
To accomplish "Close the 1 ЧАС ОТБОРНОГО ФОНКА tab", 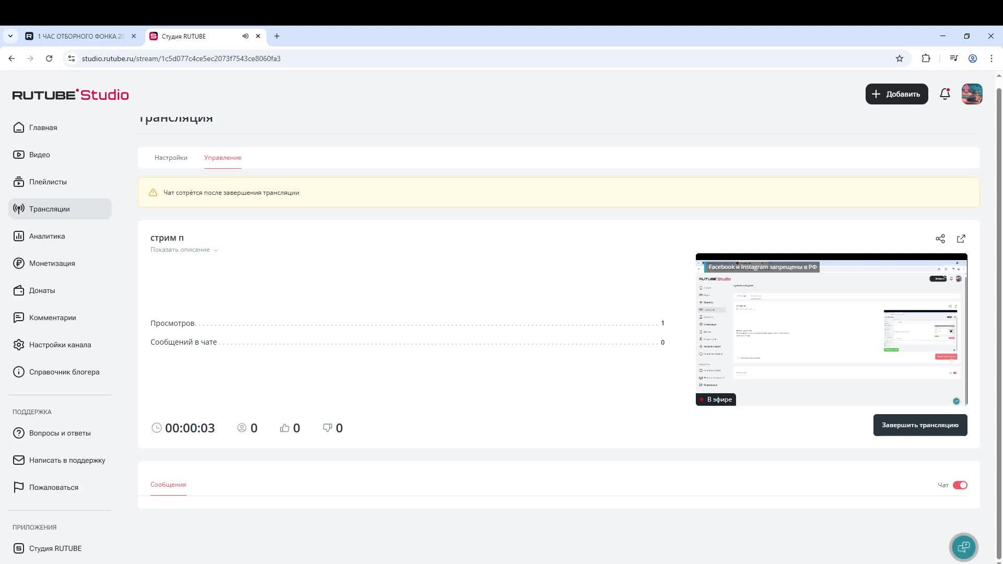I will pos(134,36).
